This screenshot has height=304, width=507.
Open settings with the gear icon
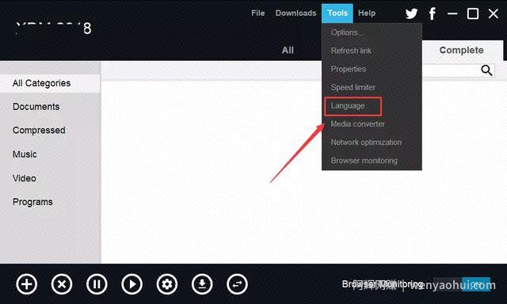pyautogui.click(x=167, y=284)
